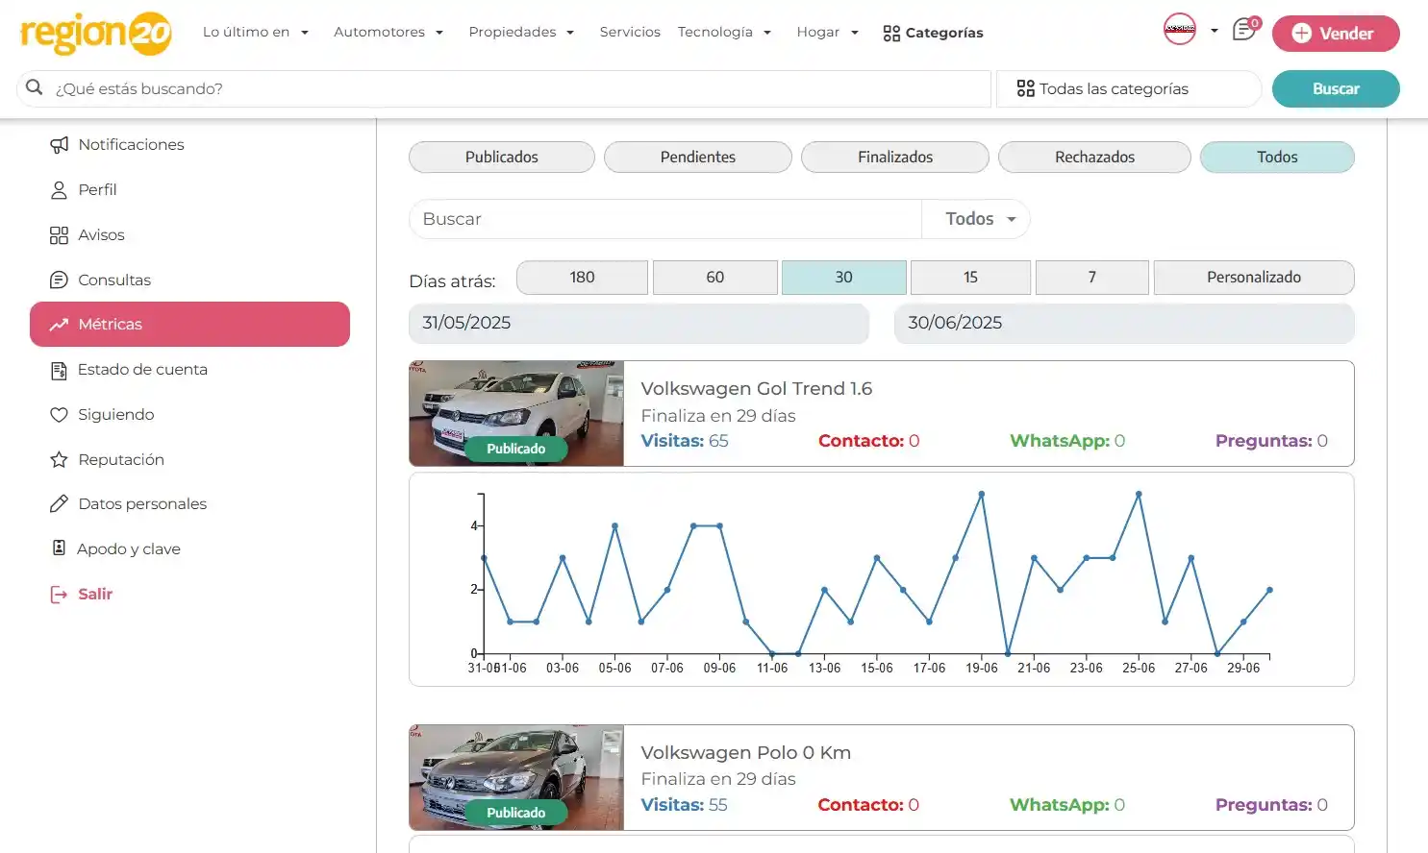Expand the Automotores dropdown menu

click(x=388, y=33)
